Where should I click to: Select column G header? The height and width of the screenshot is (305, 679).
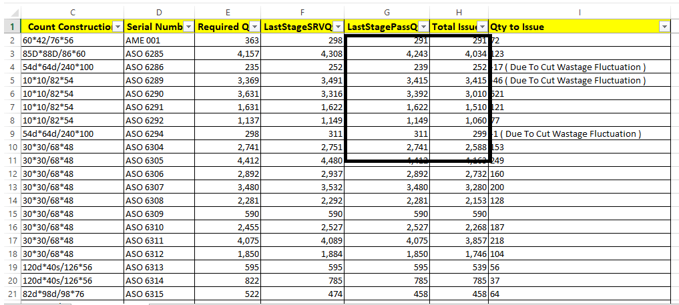pyautogui.click(x=387, y=13)
